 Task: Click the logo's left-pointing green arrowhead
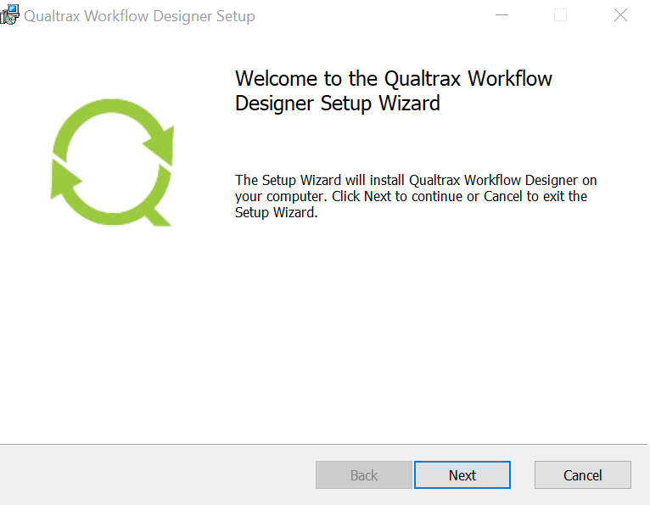[x=65, y=180]
